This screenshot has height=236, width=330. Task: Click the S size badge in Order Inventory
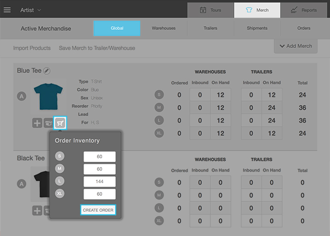(60, 157)
